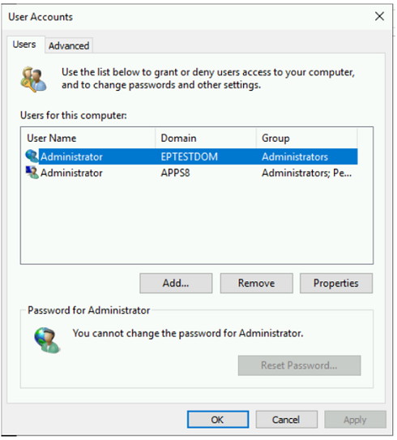397x440 pixels.
Task: Remove the selected user
Action: tap(257, 283)
